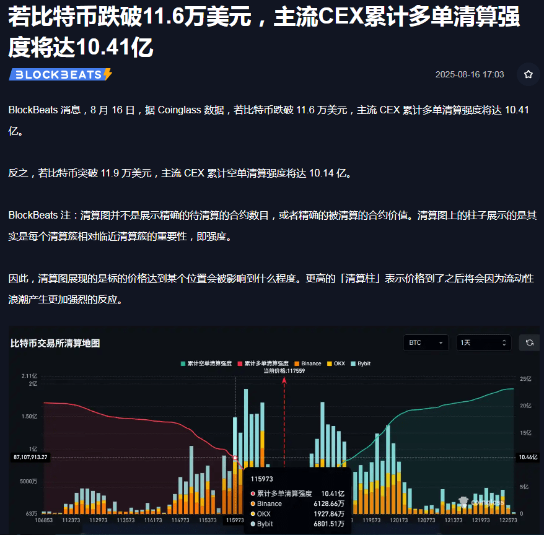Open the BlockBeats logo link

tap(60, 74)
